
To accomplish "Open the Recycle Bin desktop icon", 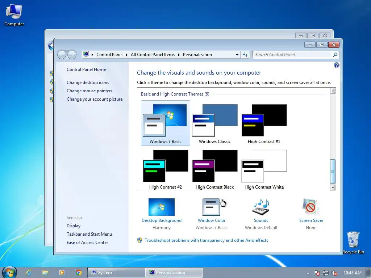I will pyautogui.click(x=353, y=243).
